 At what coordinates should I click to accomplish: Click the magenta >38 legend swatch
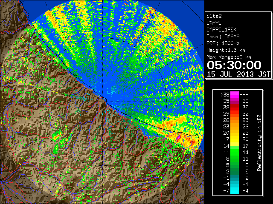pyautogui.click(x=235, y=95)
